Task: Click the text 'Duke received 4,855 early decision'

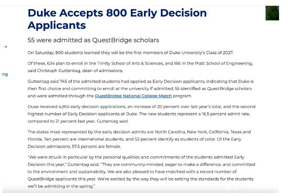Action: tap(74, 107)
